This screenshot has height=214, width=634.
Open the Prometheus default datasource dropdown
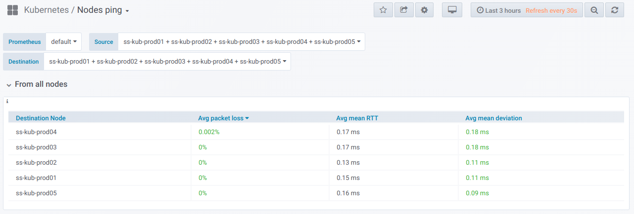coord(64,42)
